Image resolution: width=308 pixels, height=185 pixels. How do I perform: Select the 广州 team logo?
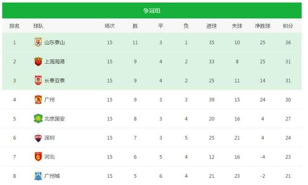click(38, 99)
